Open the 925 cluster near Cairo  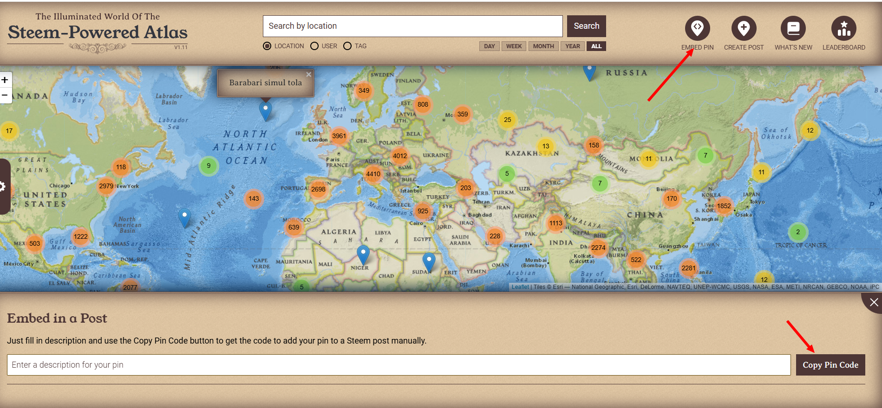pyautogui.click(x=423, y=211)
